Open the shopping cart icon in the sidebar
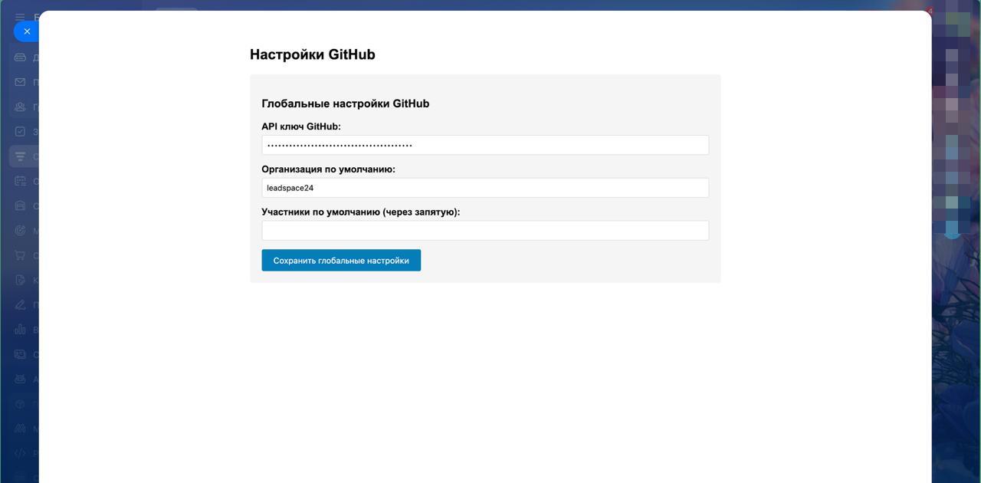The image size is (981, 483). tap(20, 255)
